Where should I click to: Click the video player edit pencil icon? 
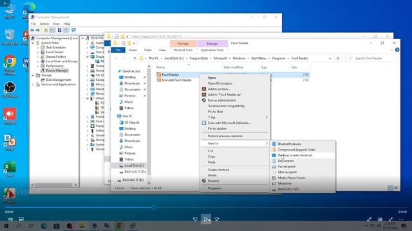tap(369, 219)
